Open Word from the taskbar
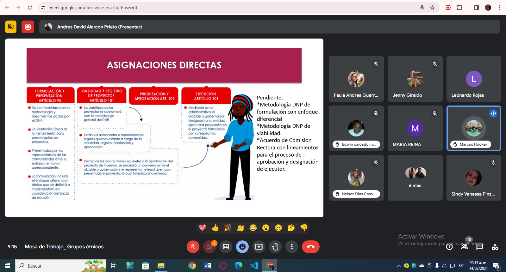Viewport: 506px width, 272px height. (208, 266)
